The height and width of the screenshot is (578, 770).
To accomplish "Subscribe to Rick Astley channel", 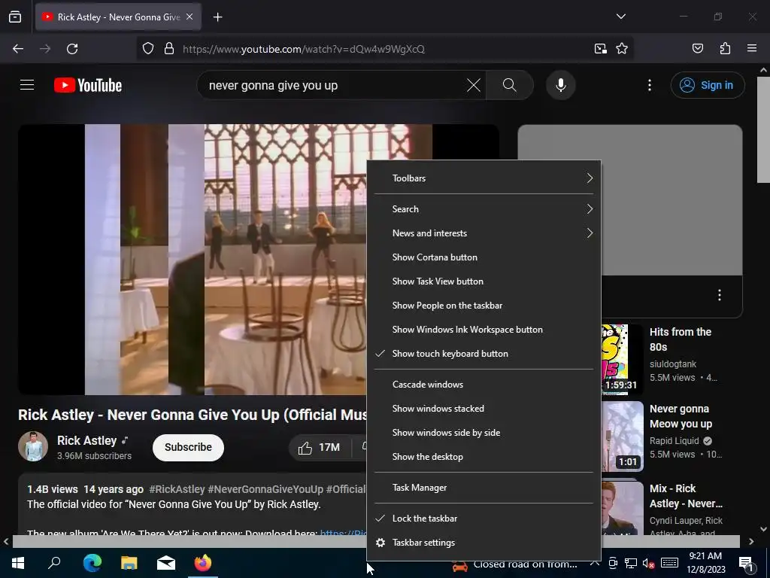I will 188,447.
